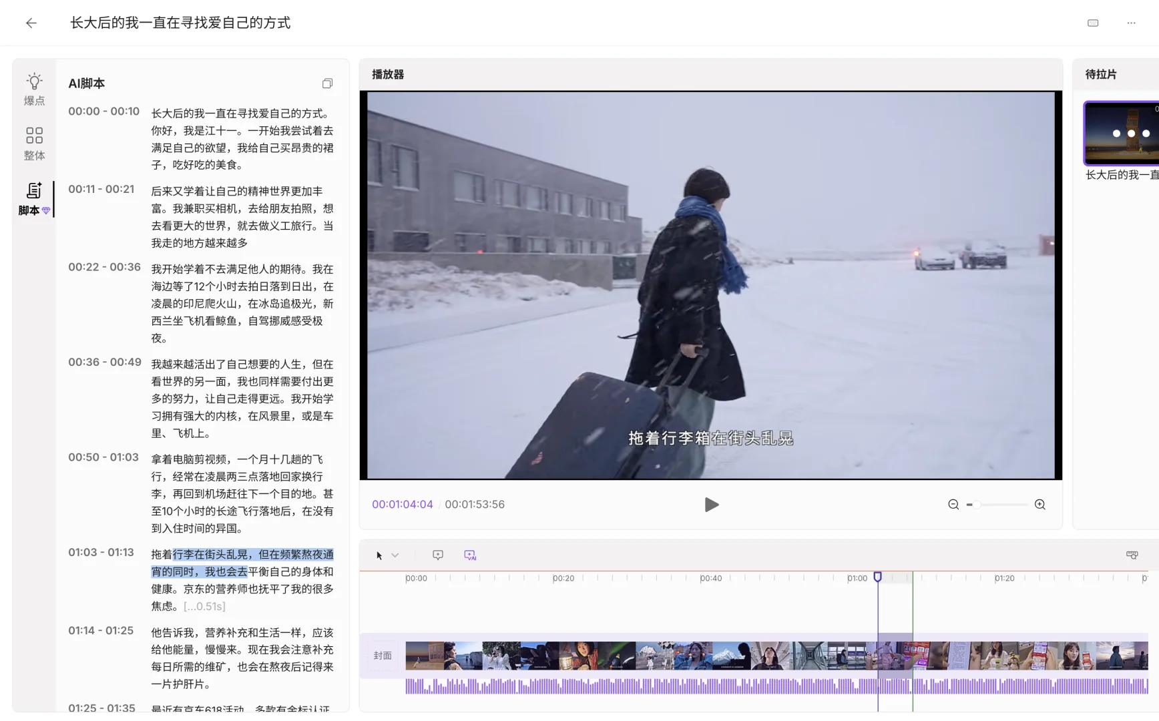Click the 00:11 - 00:21 script timestamp
This screenshot has width=1159, height=721.
coord(101,190)
